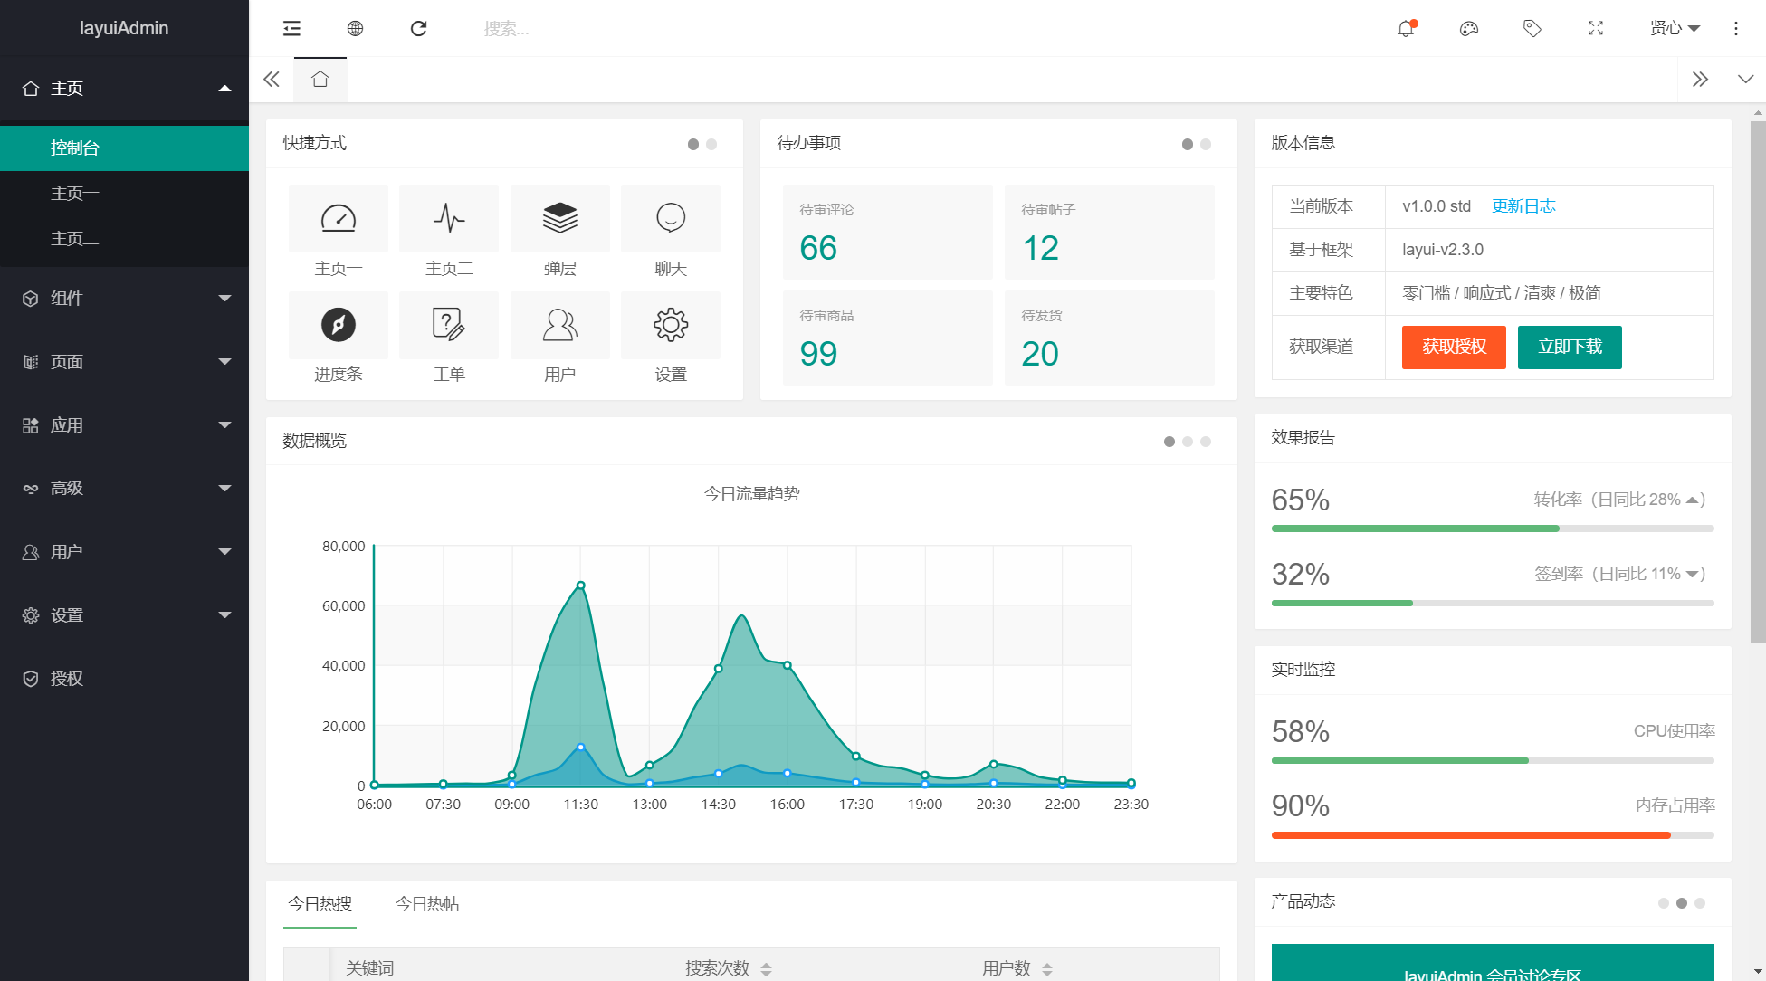Screen dimensions: 1766x981
Task: Enter fullscreen mode icon
Action: [1596, 29]
